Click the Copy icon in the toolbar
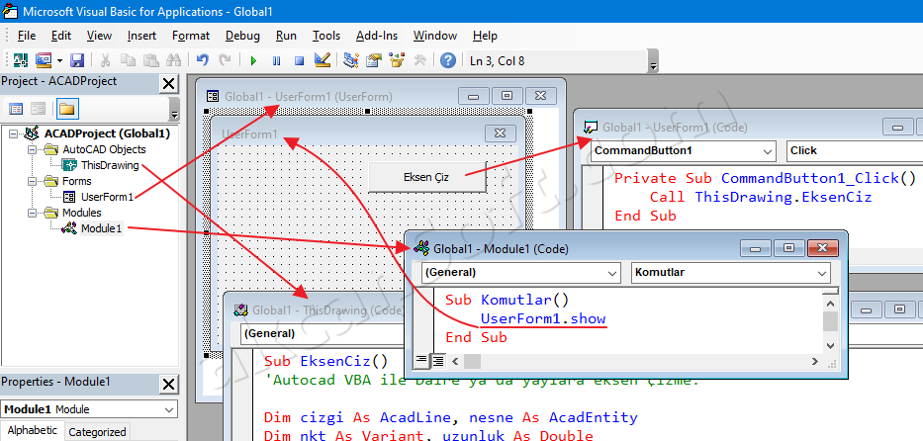Screen dimensions: 923x441 128,60
